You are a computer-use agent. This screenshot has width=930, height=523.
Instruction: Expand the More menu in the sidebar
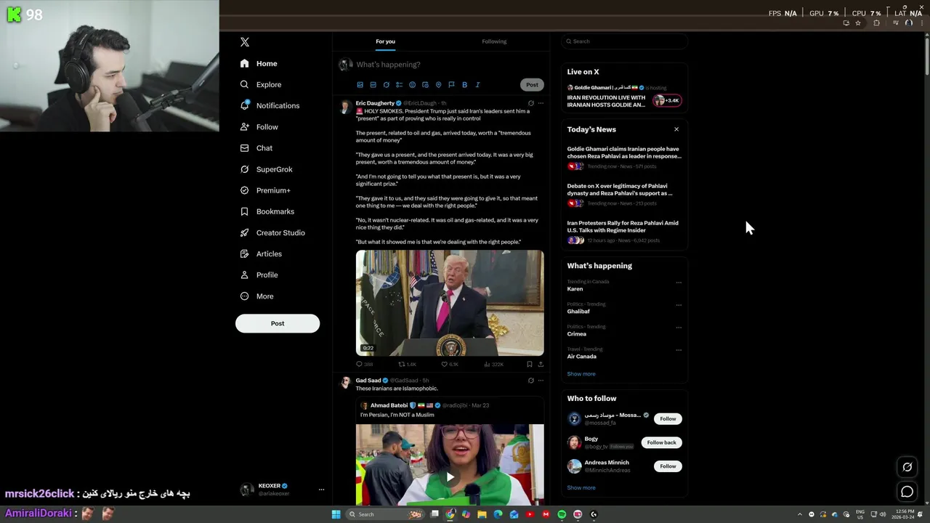(x=256, y=296)
